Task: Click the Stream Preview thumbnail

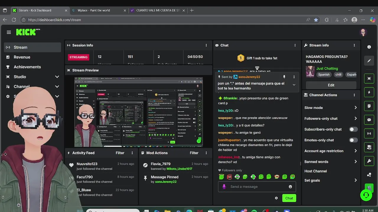Action: [139, 112]
